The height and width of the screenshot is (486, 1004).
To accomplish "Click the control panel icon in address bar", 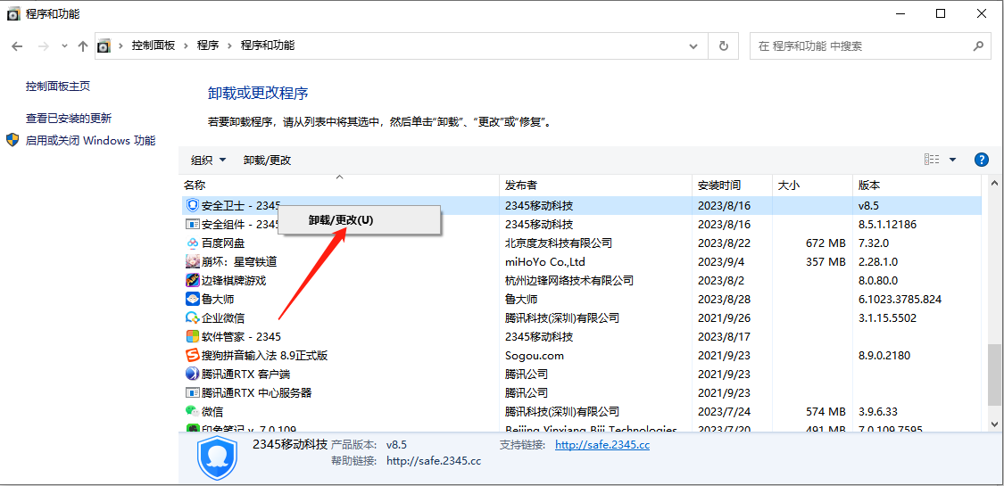I will 104,46.
